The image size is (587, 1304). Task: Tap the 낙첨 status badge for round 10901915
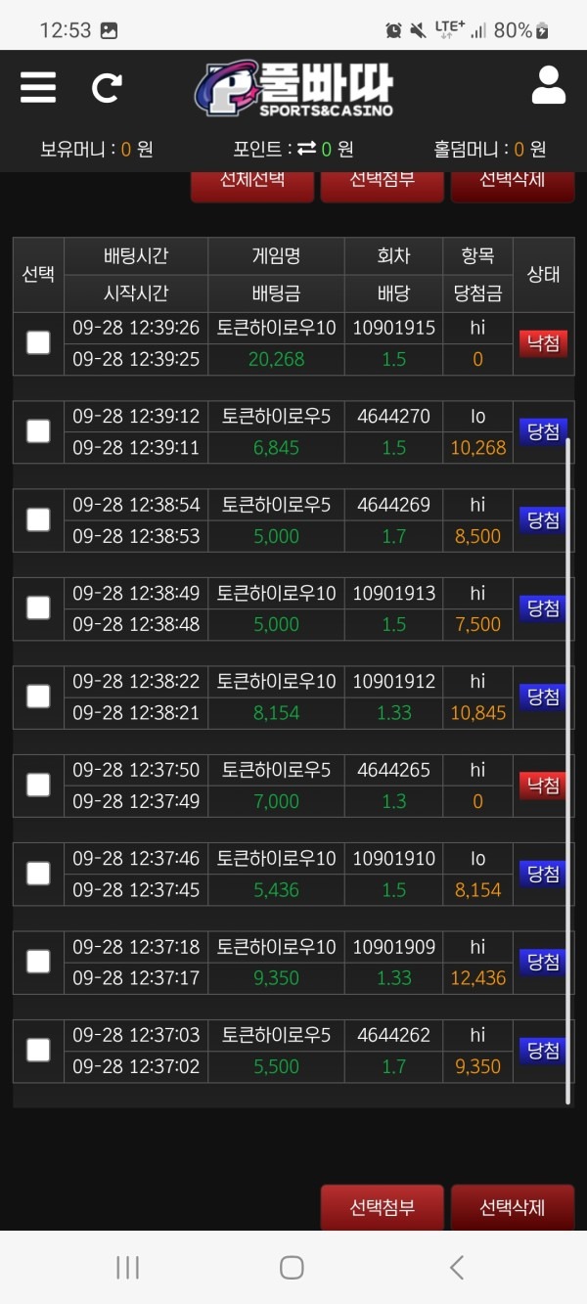[x=543, y=343]
